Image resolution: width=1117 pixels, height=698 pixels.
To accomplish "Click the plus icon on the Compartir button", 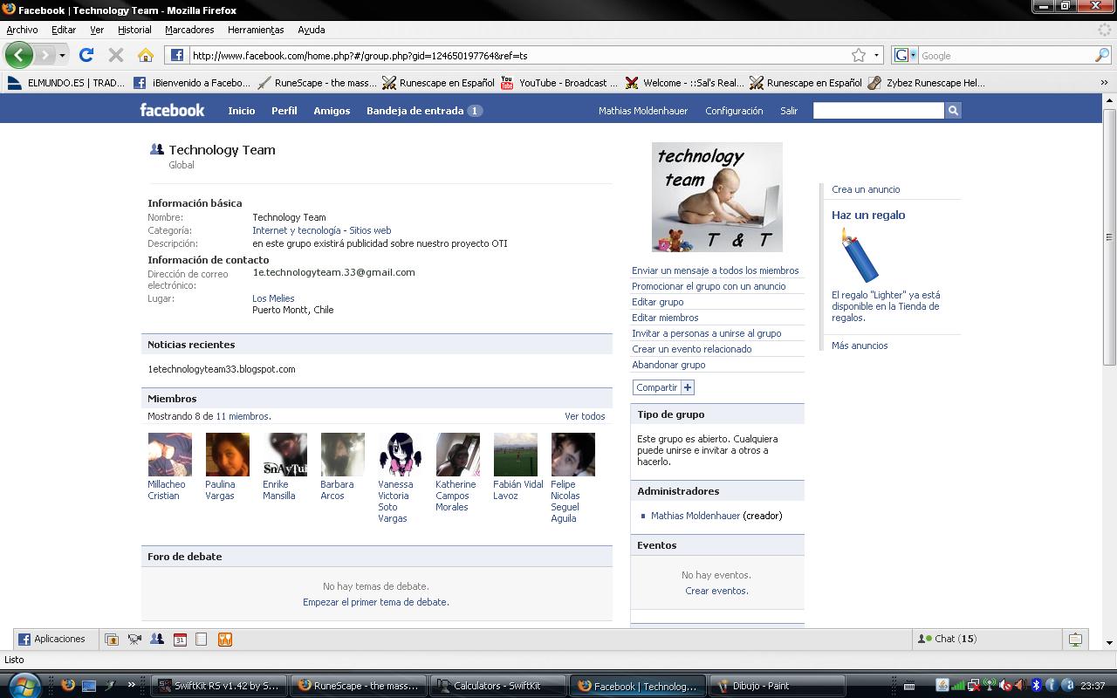I will [x=688, y=387].
